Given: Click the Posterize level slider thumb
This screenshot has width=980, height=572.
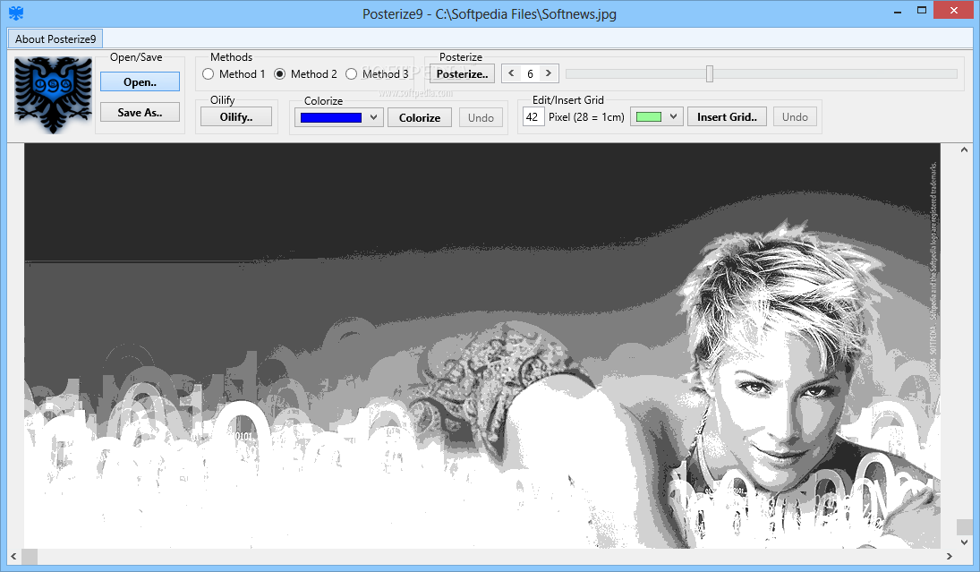Looking at the screenshot, I should click(x=710, y=73).
